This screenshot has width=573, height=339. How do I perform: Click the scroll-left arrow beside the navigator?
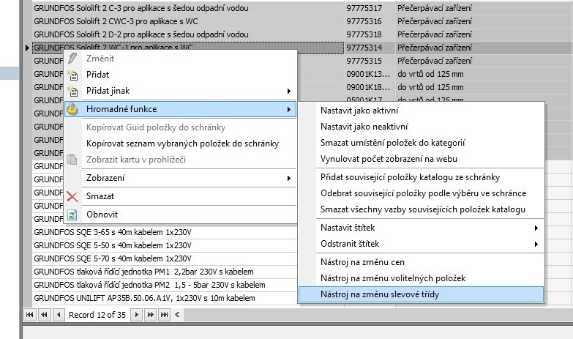coord(177,315)
